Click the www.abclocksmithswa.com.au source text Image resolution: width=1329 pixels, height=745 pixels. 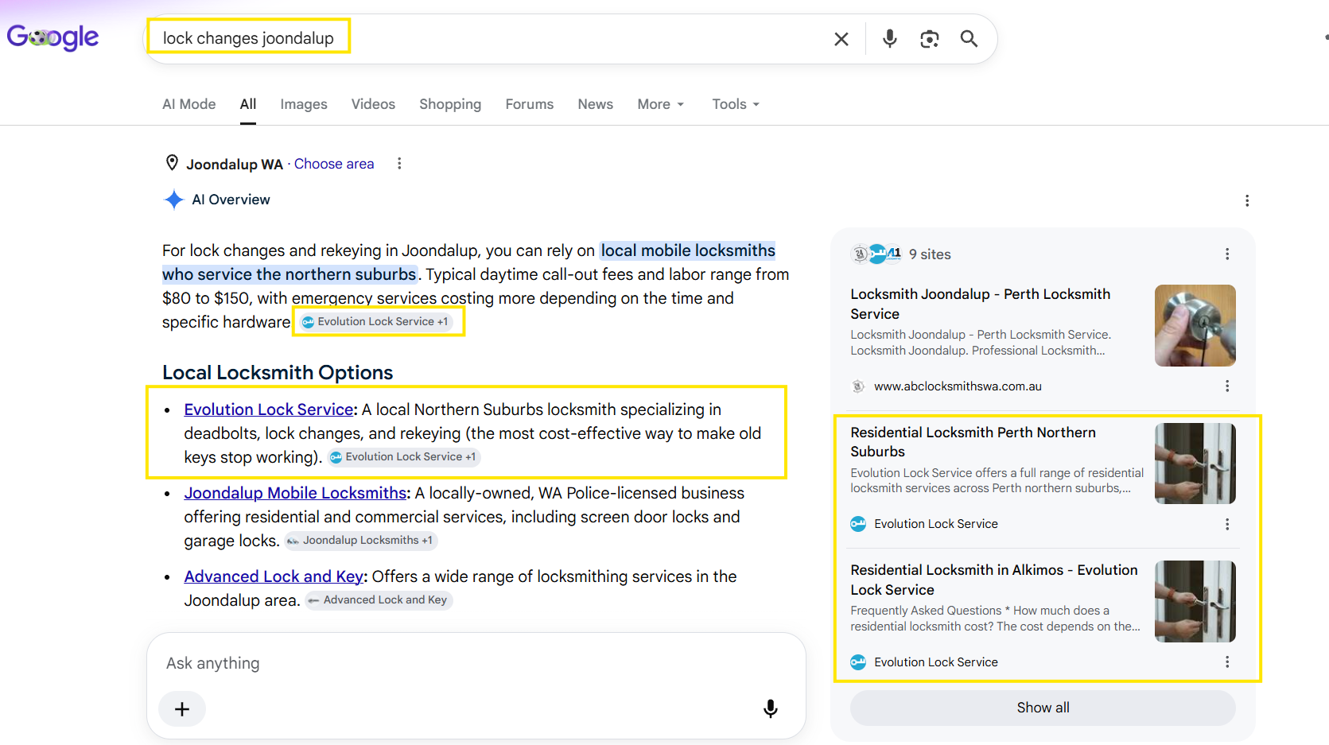(958, 386)
